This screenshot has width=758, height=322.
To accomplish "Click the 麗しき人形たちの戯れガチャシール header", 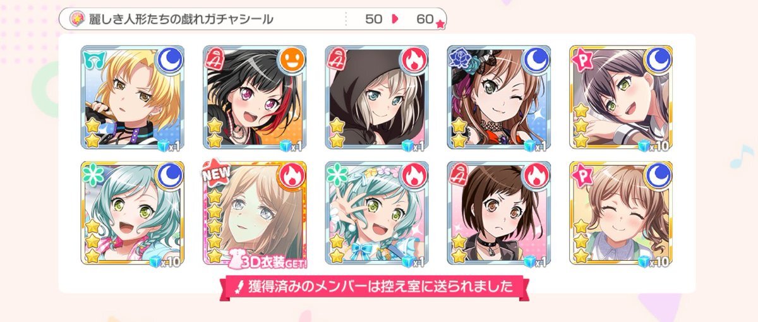I will coord(181,19).
